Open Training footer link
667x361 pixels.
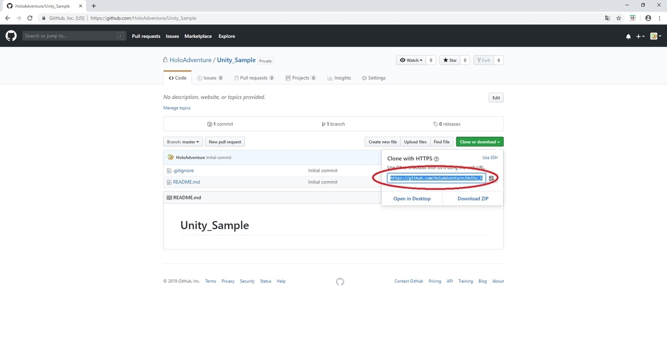click(466, 281)
